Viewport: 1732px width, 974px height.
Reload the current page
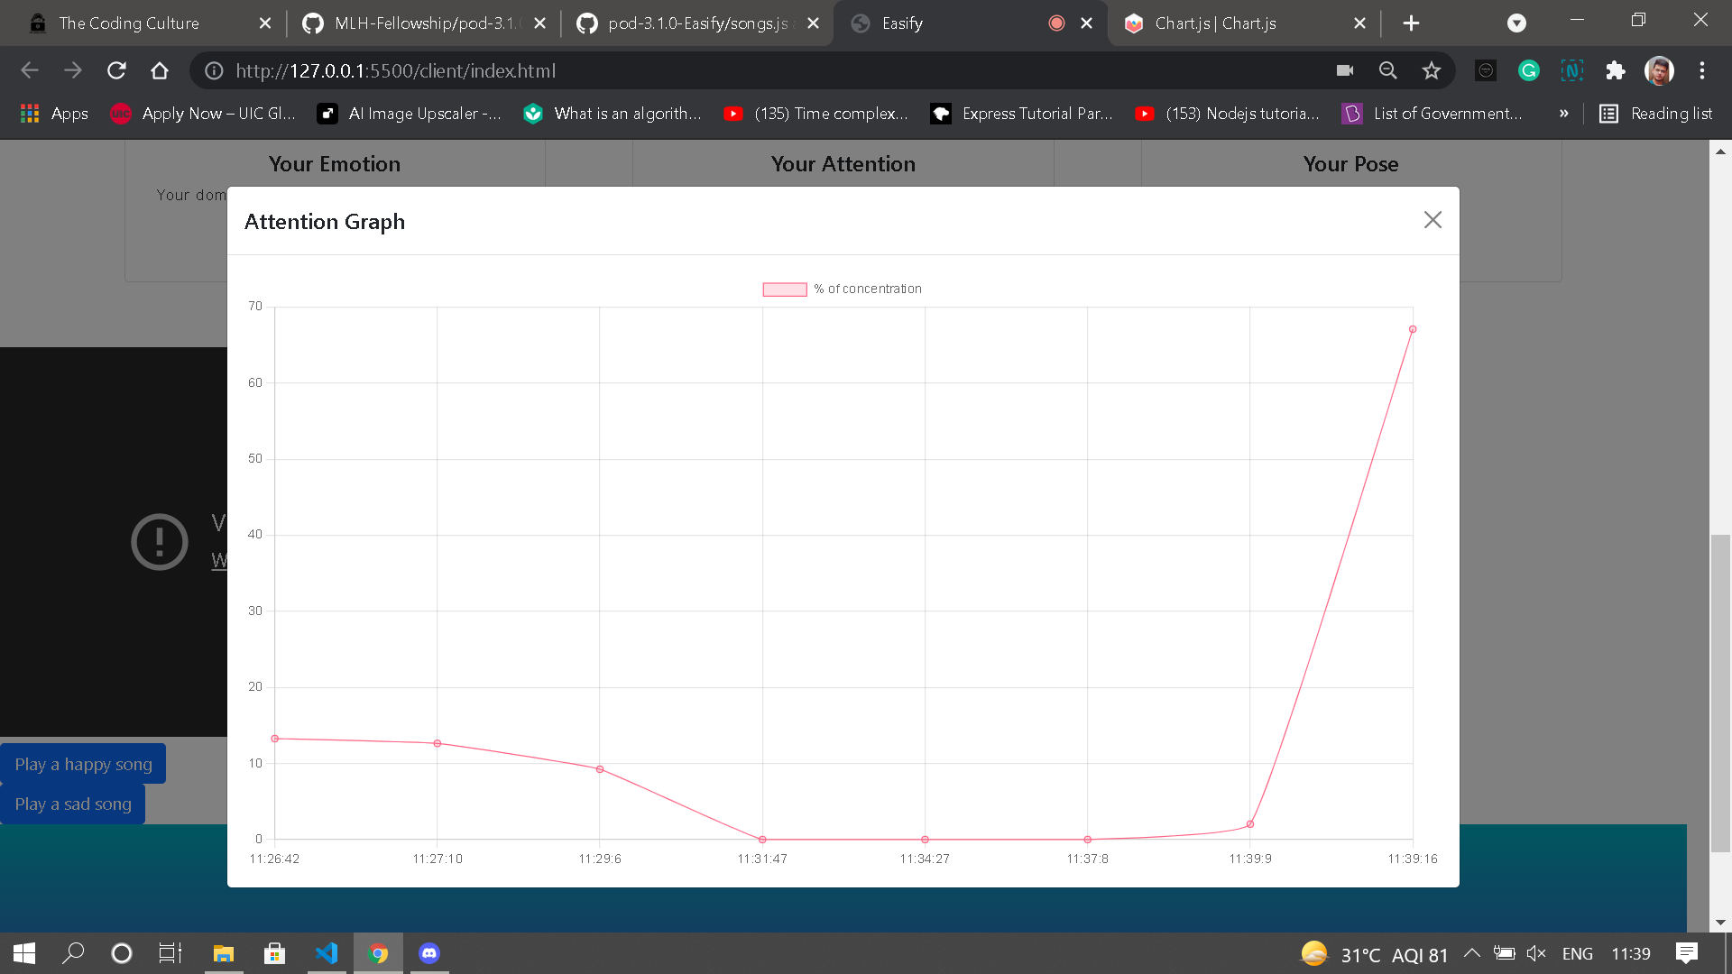[116, 70]
